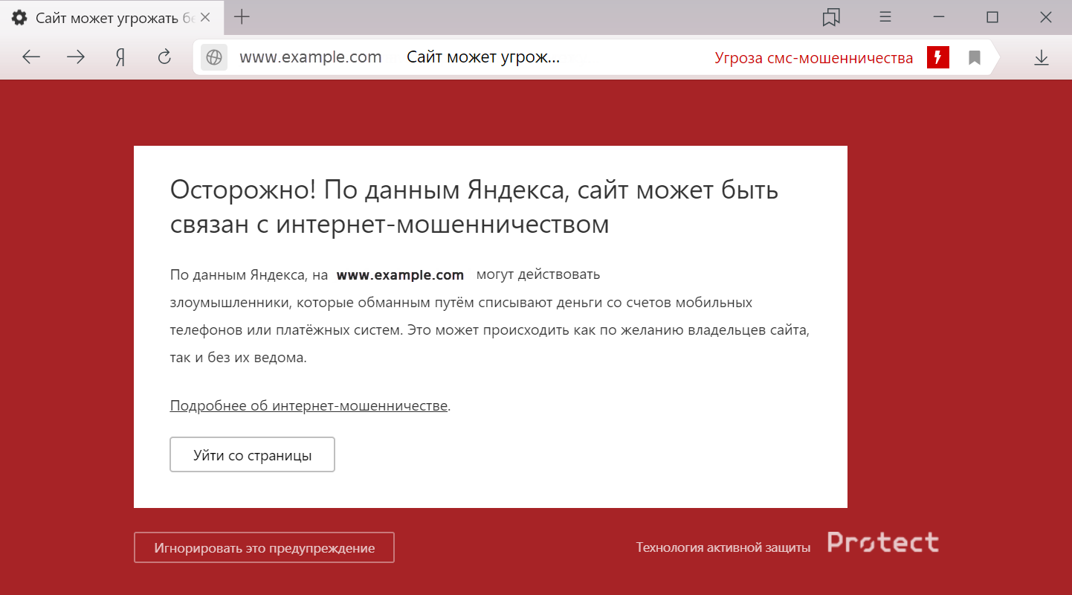Open the browser hamburger menu
Screen dimensions: 1072x595
click(x=885, y=17)
